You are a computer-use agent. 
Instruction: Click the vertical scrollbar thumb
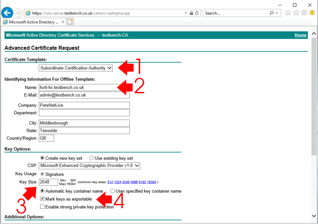point(314,97)
